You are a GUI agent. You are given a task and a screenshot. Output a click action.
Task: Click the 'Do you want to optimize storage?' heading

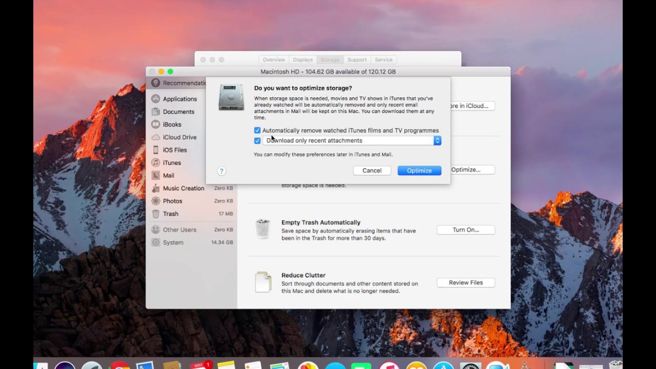click(x=303, y=88)
